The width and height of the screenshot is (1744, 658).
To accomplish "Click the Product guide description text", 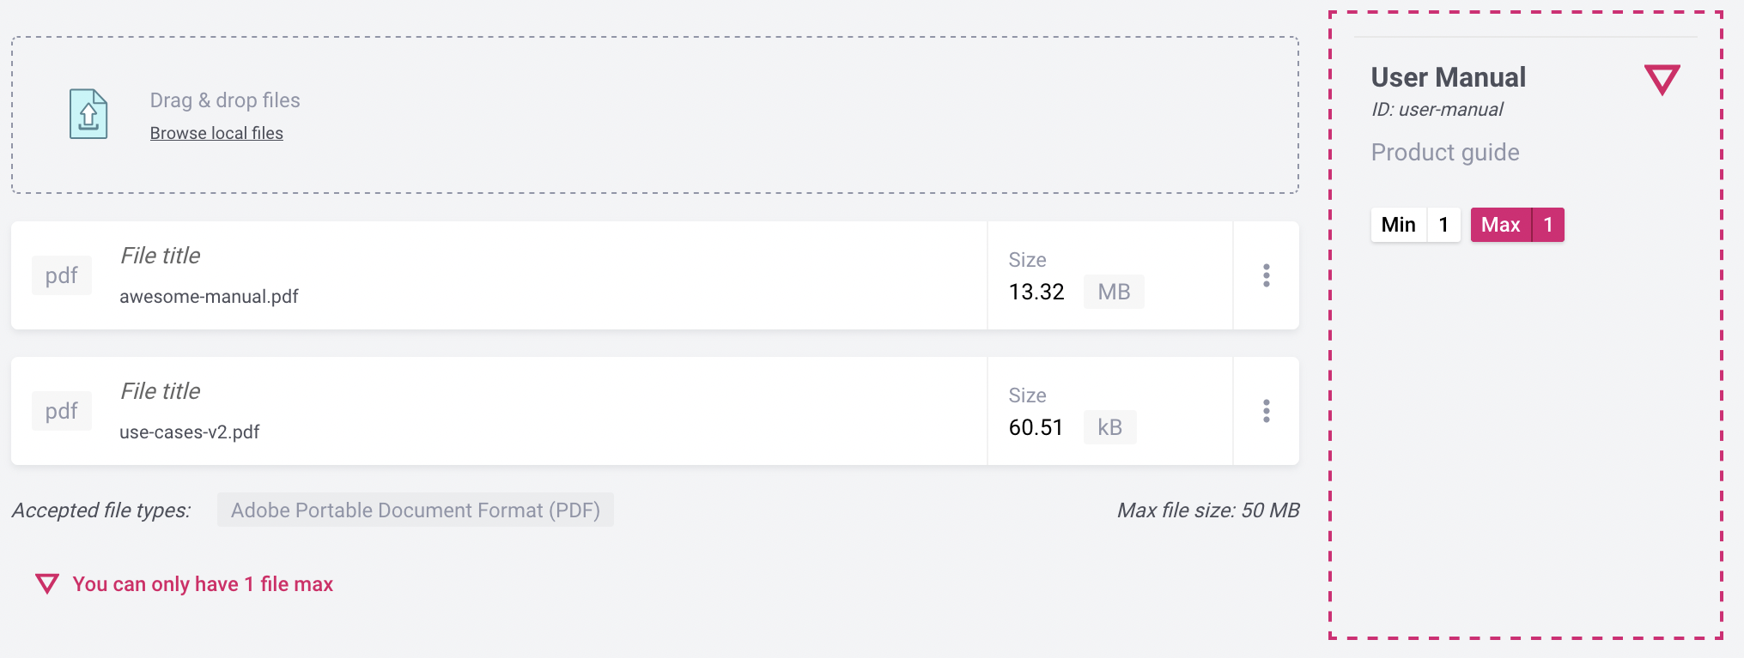I will tap(1445, 153).
